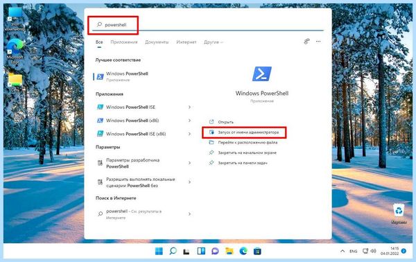Expand Windows PowerShell ISE (x86) chevron
416x262 pixels.
[189, 134]
